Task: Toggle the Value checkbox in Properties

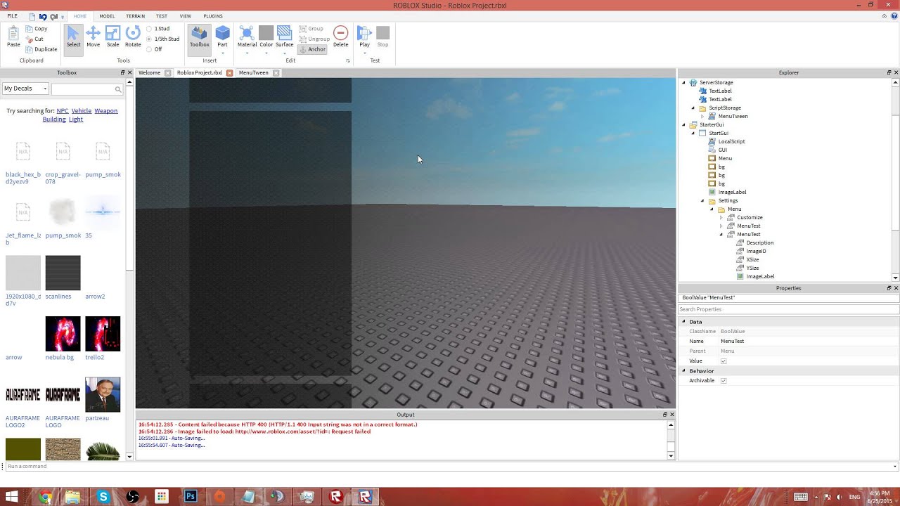Action: [724, 361]
